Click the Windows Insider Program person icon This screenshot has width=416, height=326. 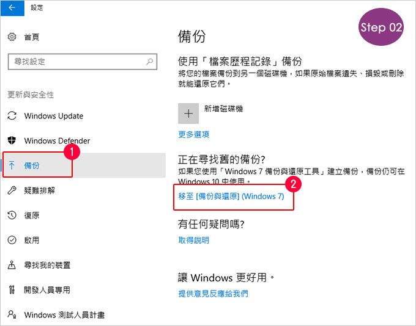pos(12,314)
